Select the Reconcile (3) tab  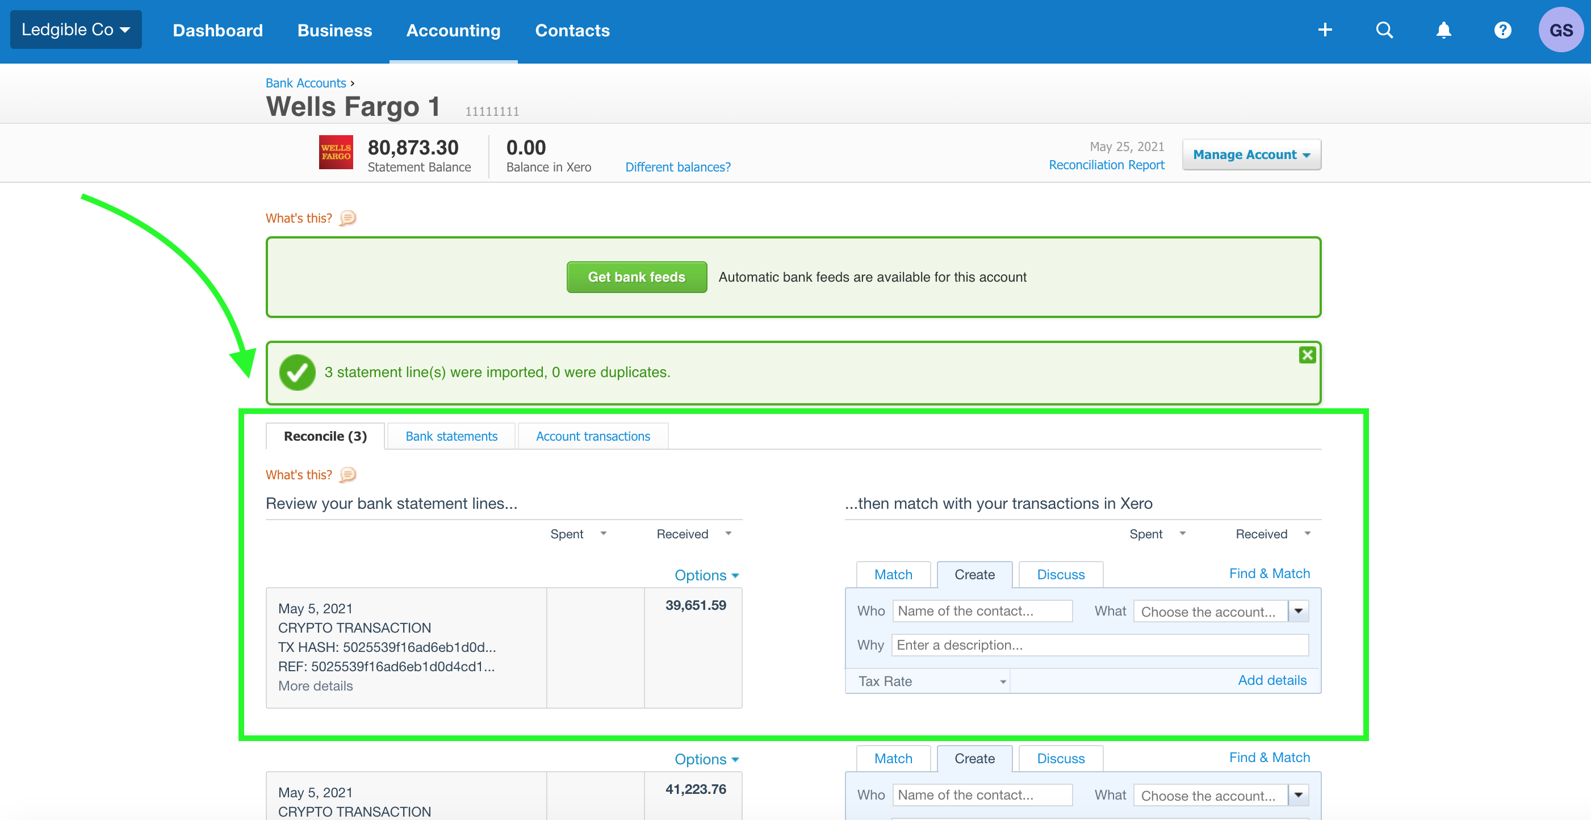pyautogui.click(x=325, y=436)
